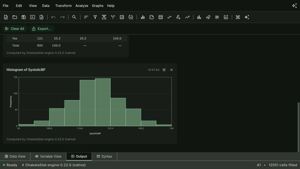The width and height of the screenshot is (300, 169).
Task: Click the 'Ready' status indicator
Action: coord(10,165)
